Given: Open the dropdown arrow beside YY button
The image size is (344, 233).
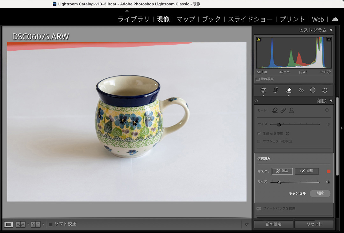Looking at the screenshot, I should point(43,224).
